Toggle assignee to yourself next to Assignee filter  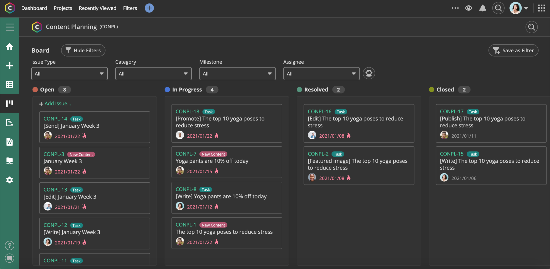coord(368,73)
